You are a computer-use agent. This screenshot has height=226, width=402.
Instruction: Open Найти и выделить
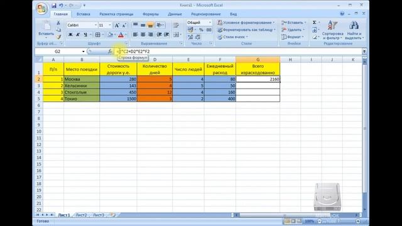354,30
